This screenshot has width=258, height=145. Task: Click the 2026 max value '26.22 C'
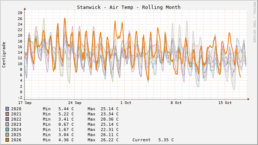point(110,140)
